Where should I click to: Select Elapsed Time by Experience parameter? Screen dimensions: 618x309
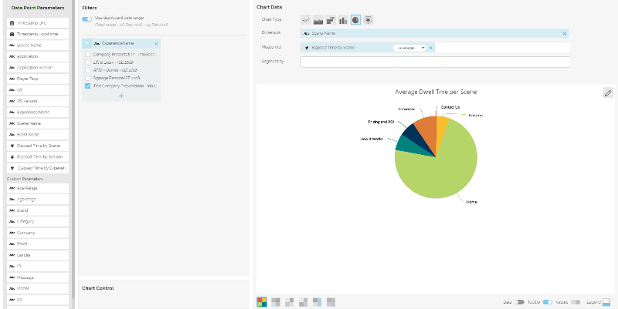click(x=38, y=168)
